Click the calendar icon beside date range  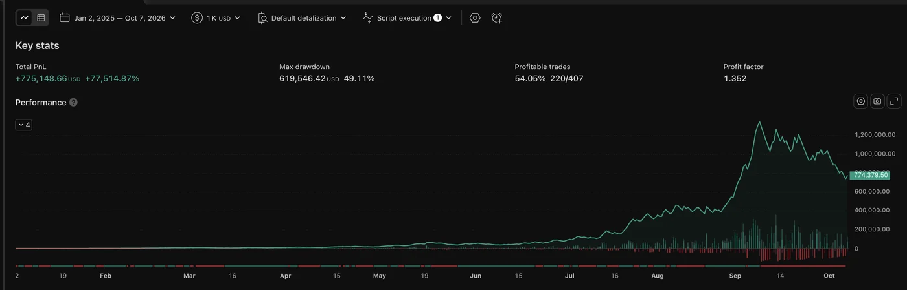[x=65, y=18]
